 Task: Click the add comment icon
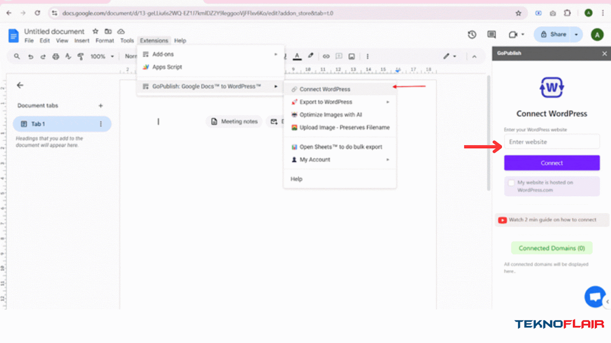click(339, 56)
